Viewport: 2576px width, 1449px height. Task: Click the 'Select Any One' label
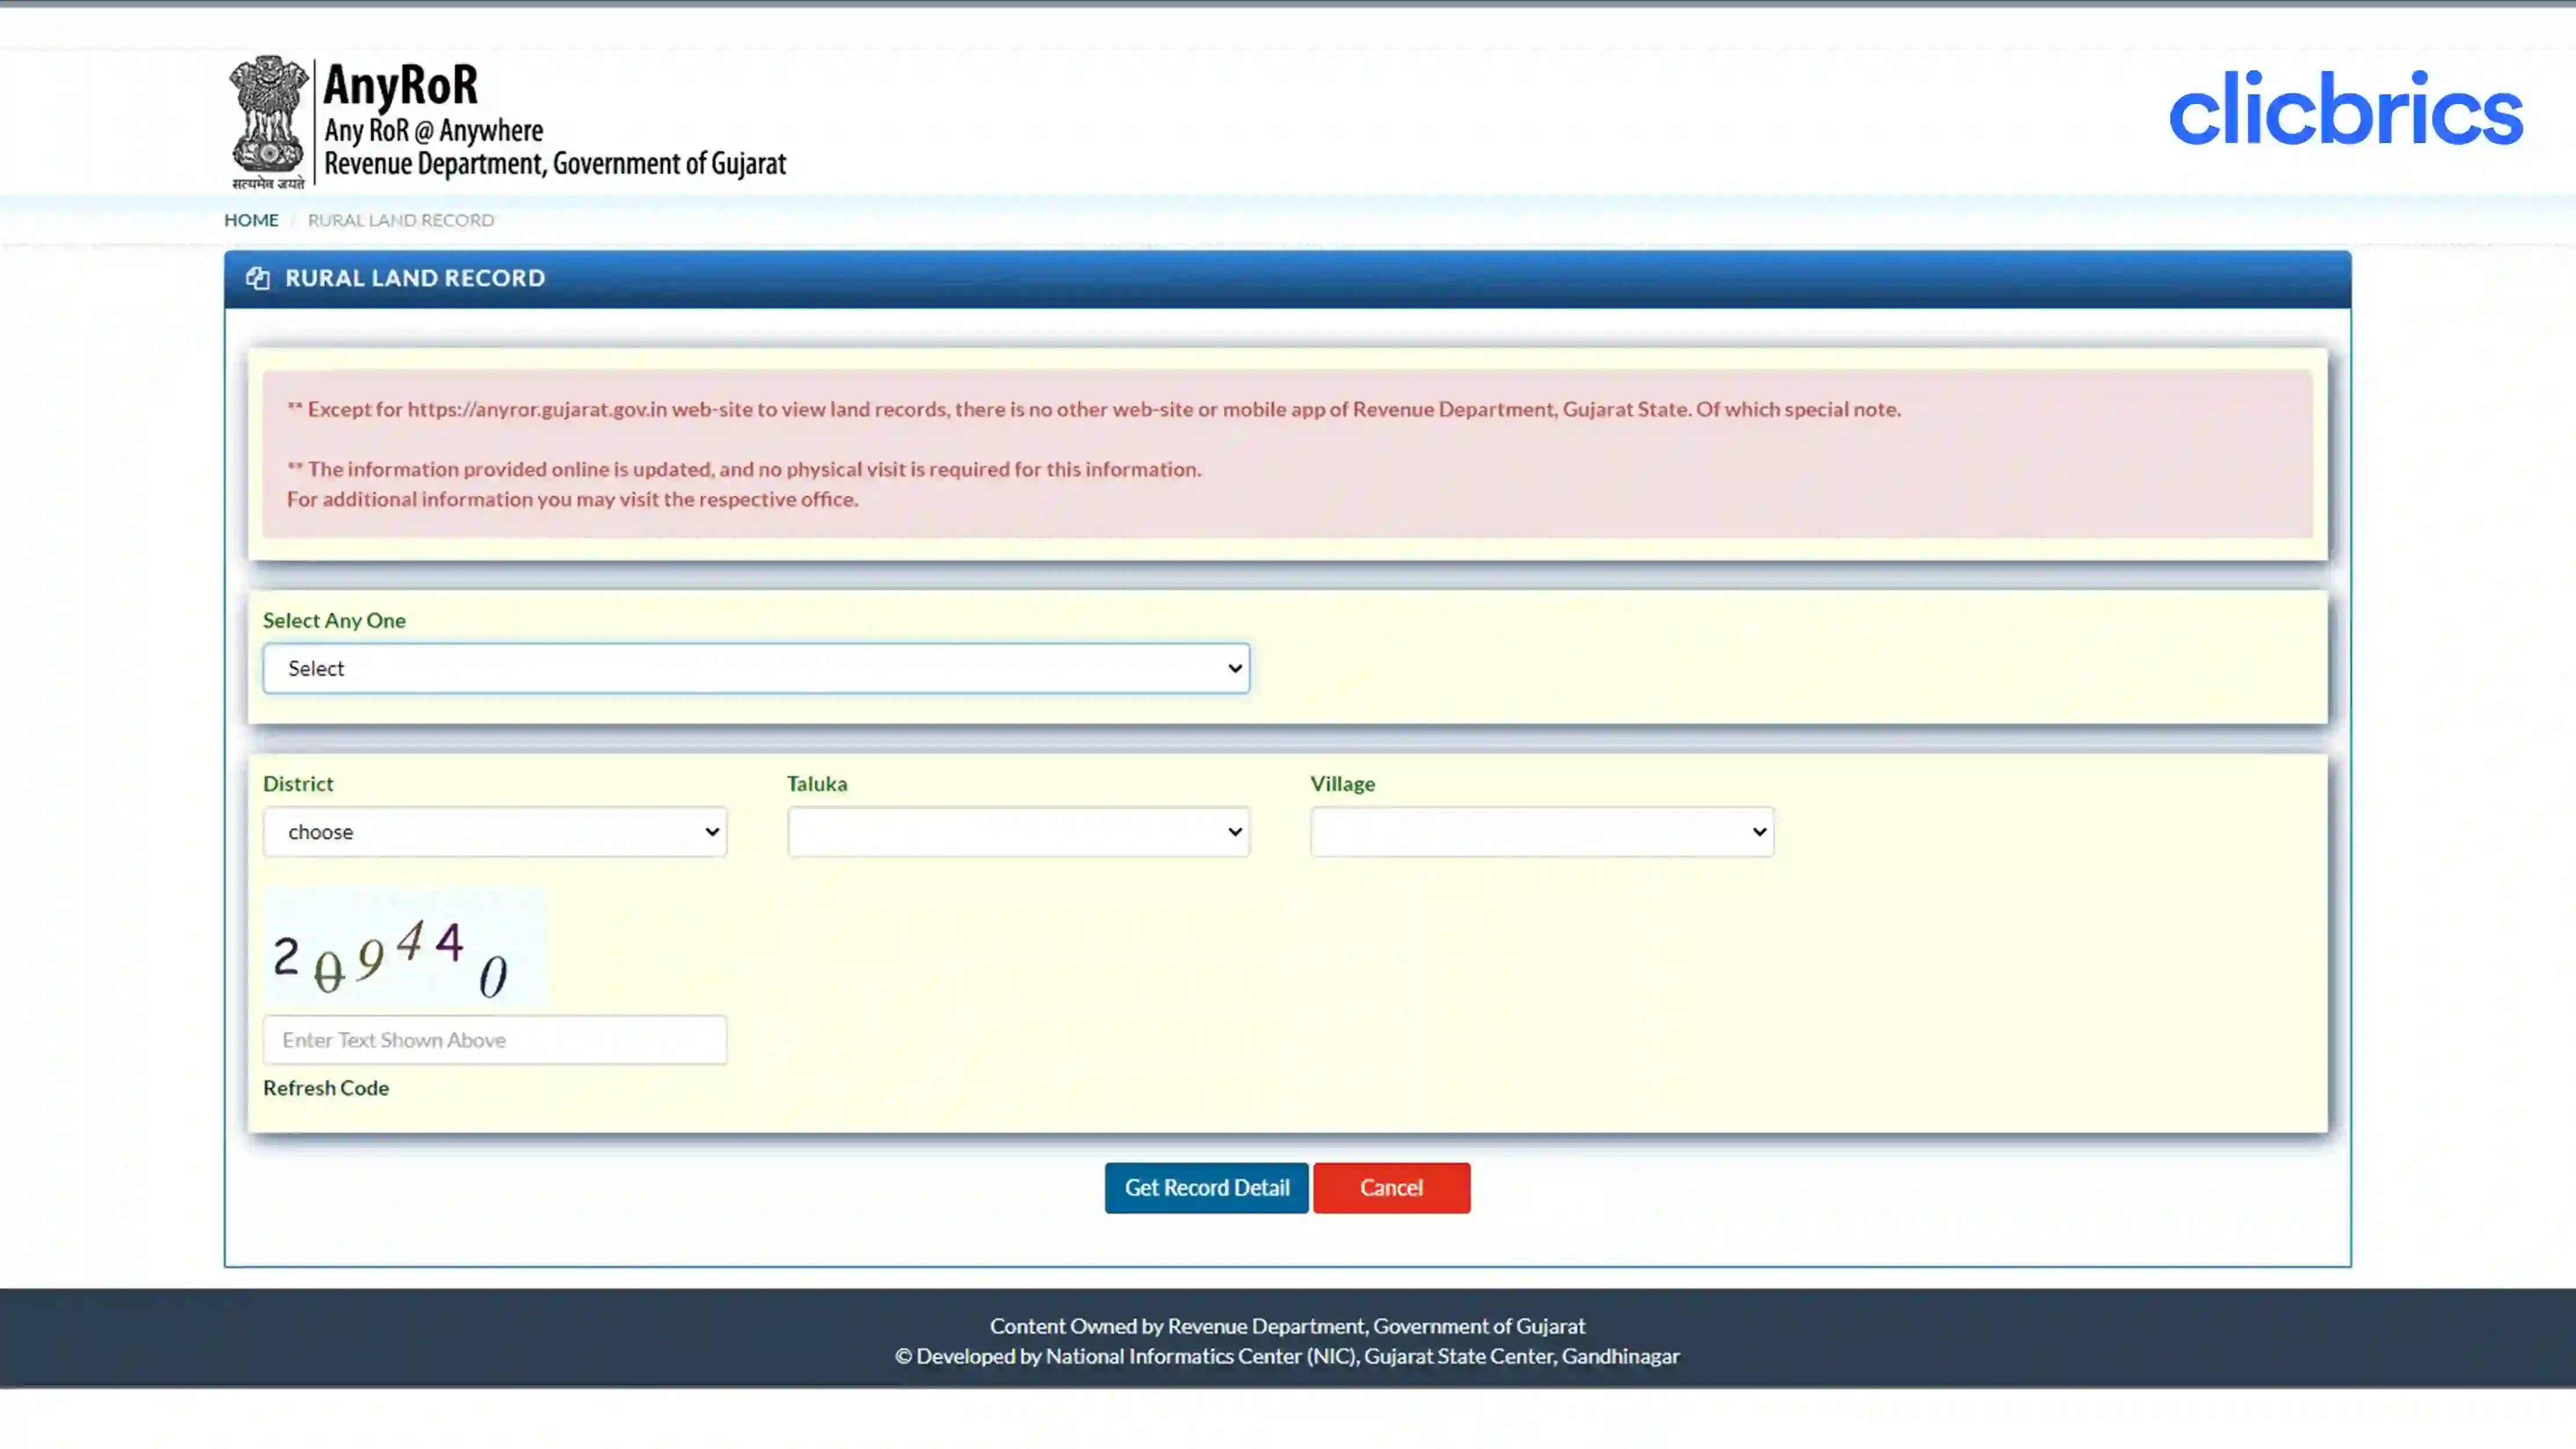coord(334,620)
